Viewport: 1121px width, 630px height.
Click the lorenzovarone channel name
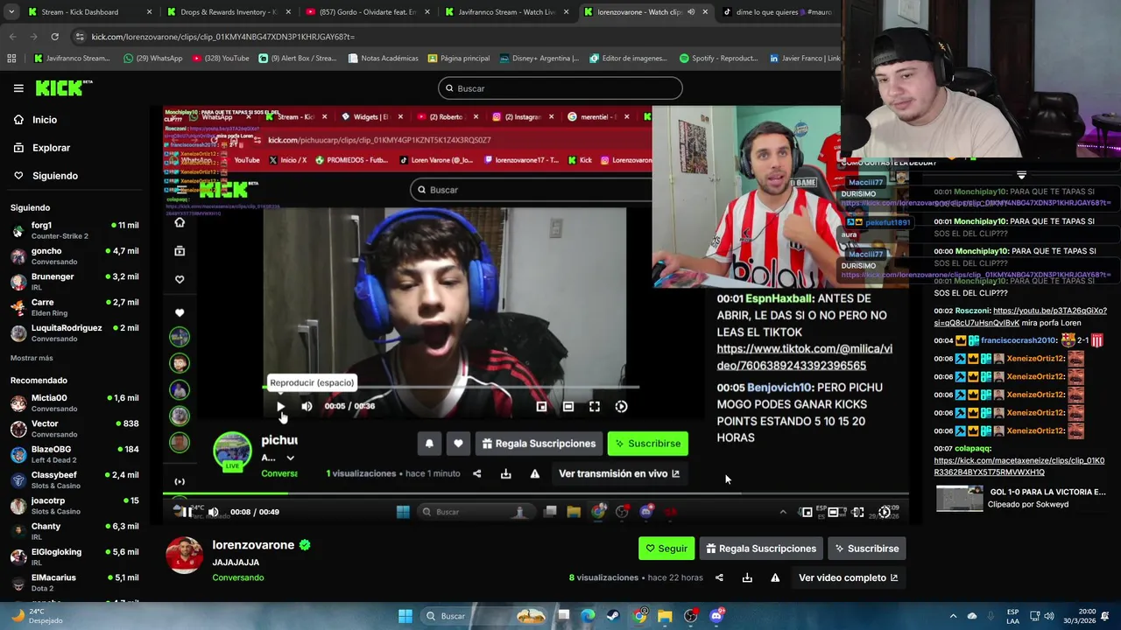(253, 545)
